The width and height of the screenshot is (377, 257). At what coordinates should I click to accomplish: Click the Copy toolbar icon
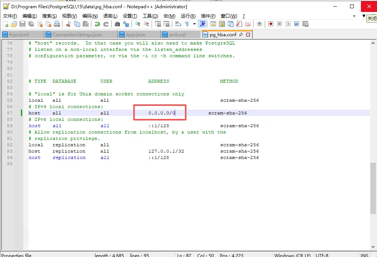click(x=77, y=24)
